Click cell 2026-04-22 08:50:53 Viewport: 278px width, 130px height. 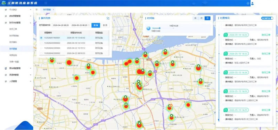click(x=76, y=53)
